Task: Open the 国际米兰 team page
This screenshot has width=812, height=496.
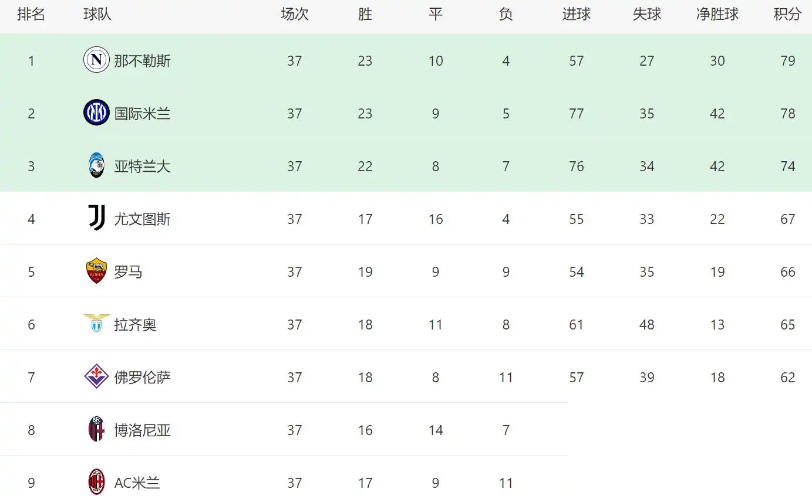Action: tap(142, 114)
